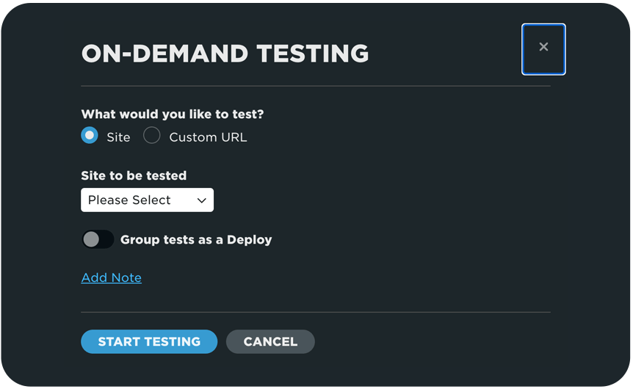Open the Site to be tested dropdown
The image size is (633, 389).
pos(147,200)
